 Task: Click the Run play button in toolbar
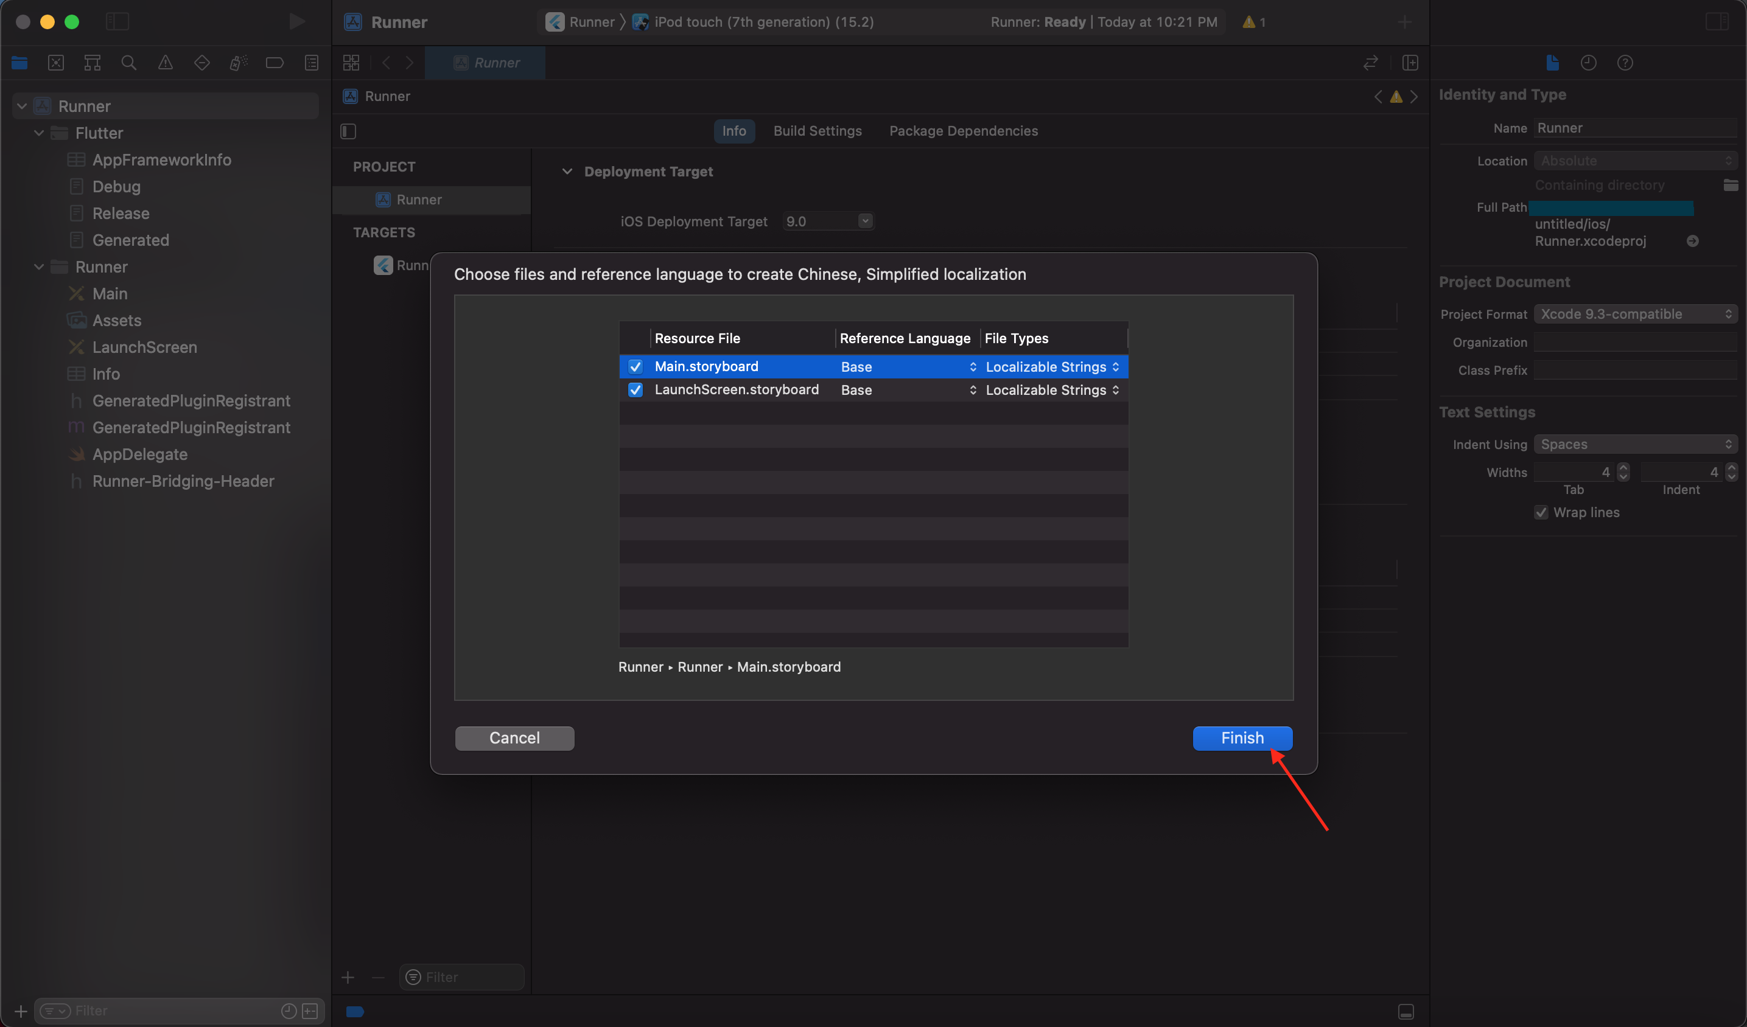coord(296,21)
